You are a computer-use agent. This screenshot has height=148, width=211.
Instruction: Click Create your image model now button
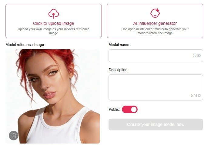pos(156,124)
